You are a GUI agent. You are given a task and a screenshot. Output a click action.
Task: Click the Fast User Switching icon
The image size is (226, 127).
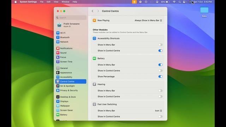[x=94, y=104]
